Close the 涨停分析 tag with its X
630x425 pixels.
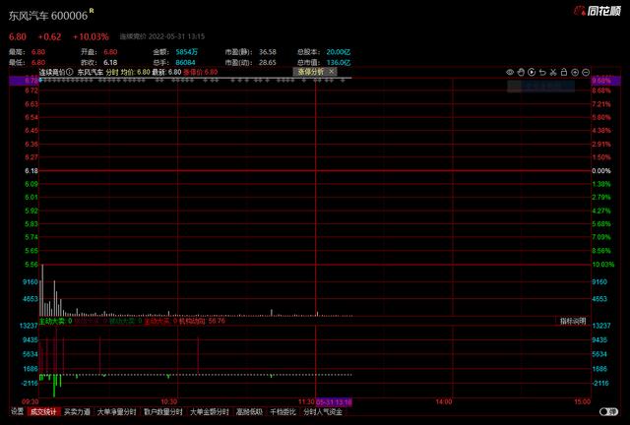[331, 72]
